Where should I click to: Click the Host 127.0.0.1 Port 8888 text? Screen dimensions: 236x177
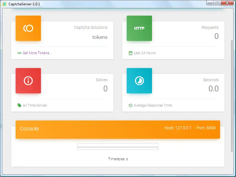click(190, 128)
